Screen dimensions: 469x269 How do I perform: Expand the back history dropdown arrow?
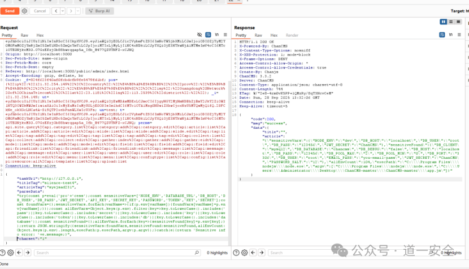[x=62, y=11]
